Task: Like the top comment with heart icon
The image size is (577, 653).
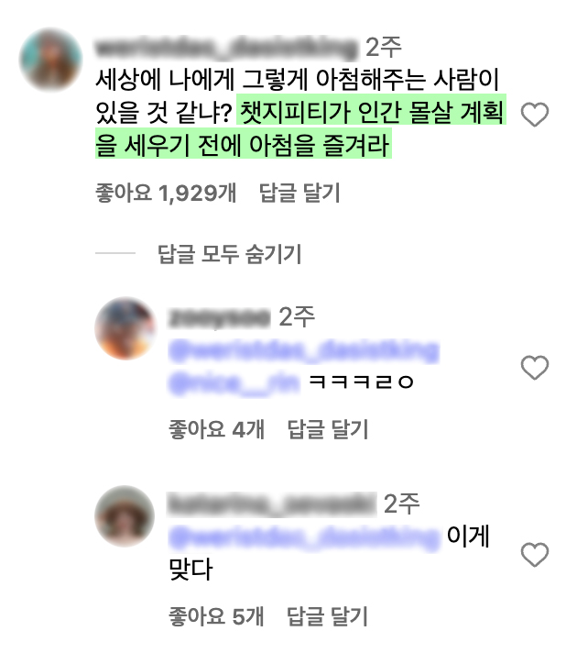Action: [x=535, y=114]
